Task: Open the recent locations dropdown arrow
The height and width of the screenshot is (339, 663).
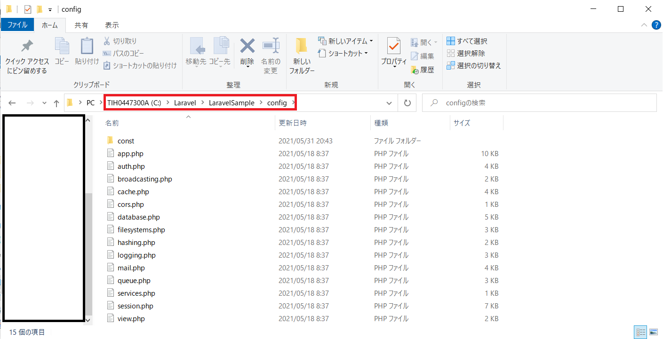Action: click(x=44, y=103)
